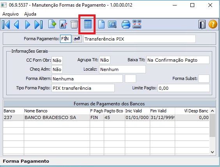
Task: Select the Tipo Forma Pagto field
Action: tap(83, 88)
